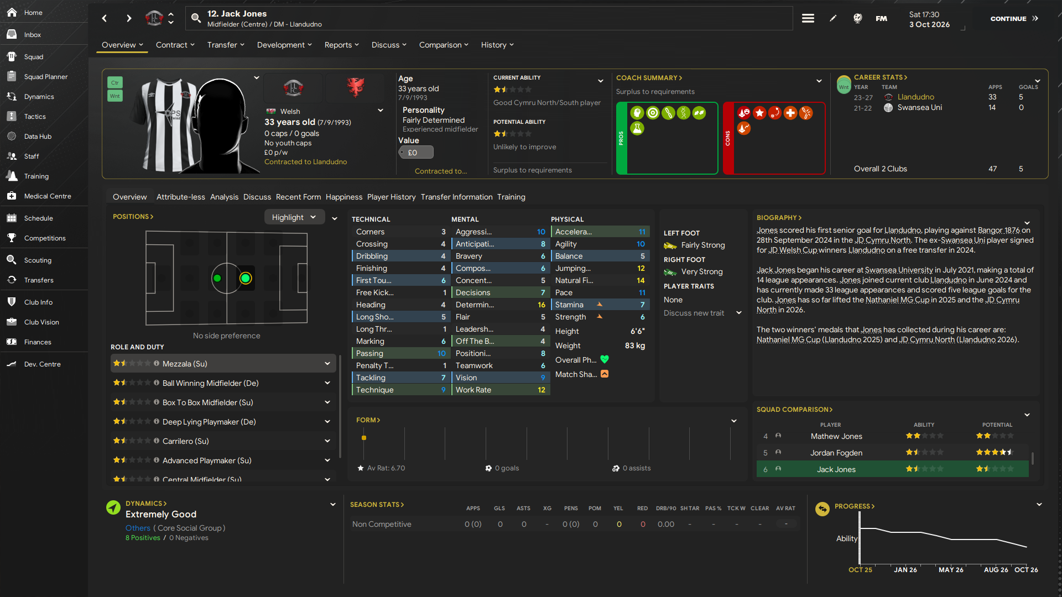Image resolution: width=1062 pixels, height=597 pixels.
Task: Switch to the Player History tab
Action: [x=391, y=197]
